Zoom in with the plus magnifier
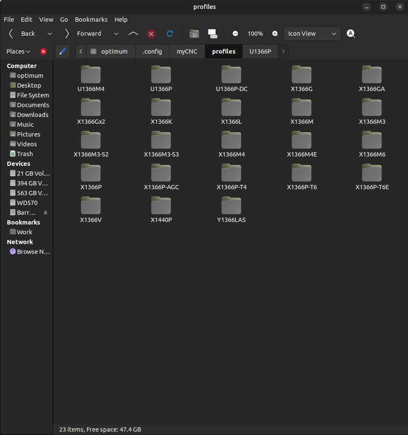Viewport: 408px width, 435px height. [x=275, y=34]
